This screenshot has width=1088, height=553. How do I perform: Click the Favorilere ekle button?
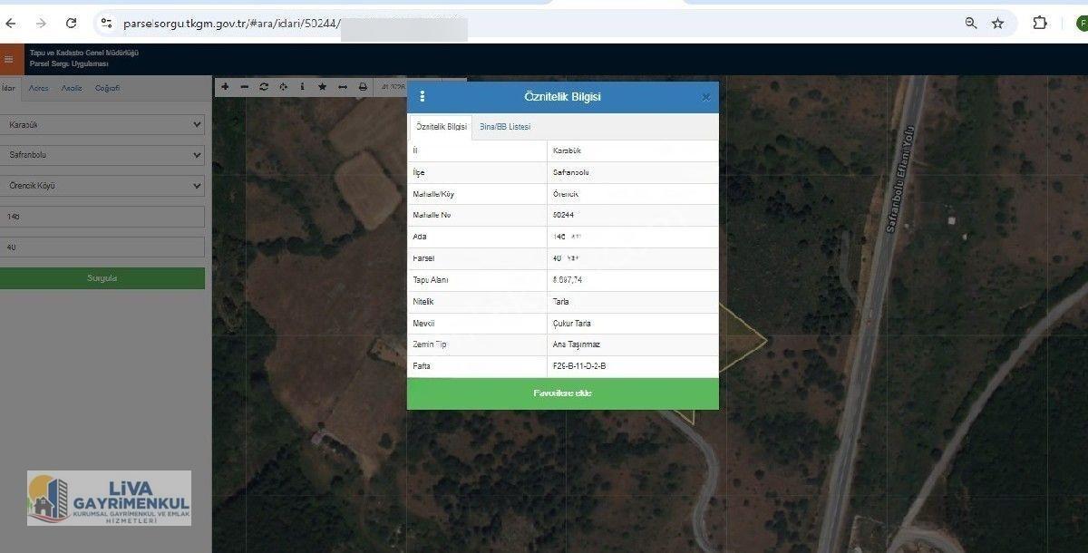point(562,393)
